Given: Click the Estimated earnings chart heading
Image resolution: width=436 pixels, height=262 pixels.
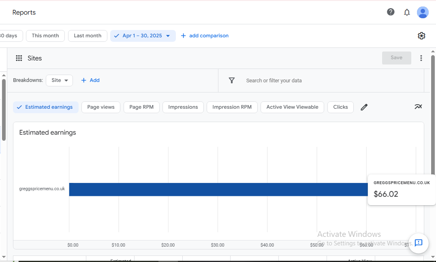Looking at the screenshot, I should click(x=47, y=133).
